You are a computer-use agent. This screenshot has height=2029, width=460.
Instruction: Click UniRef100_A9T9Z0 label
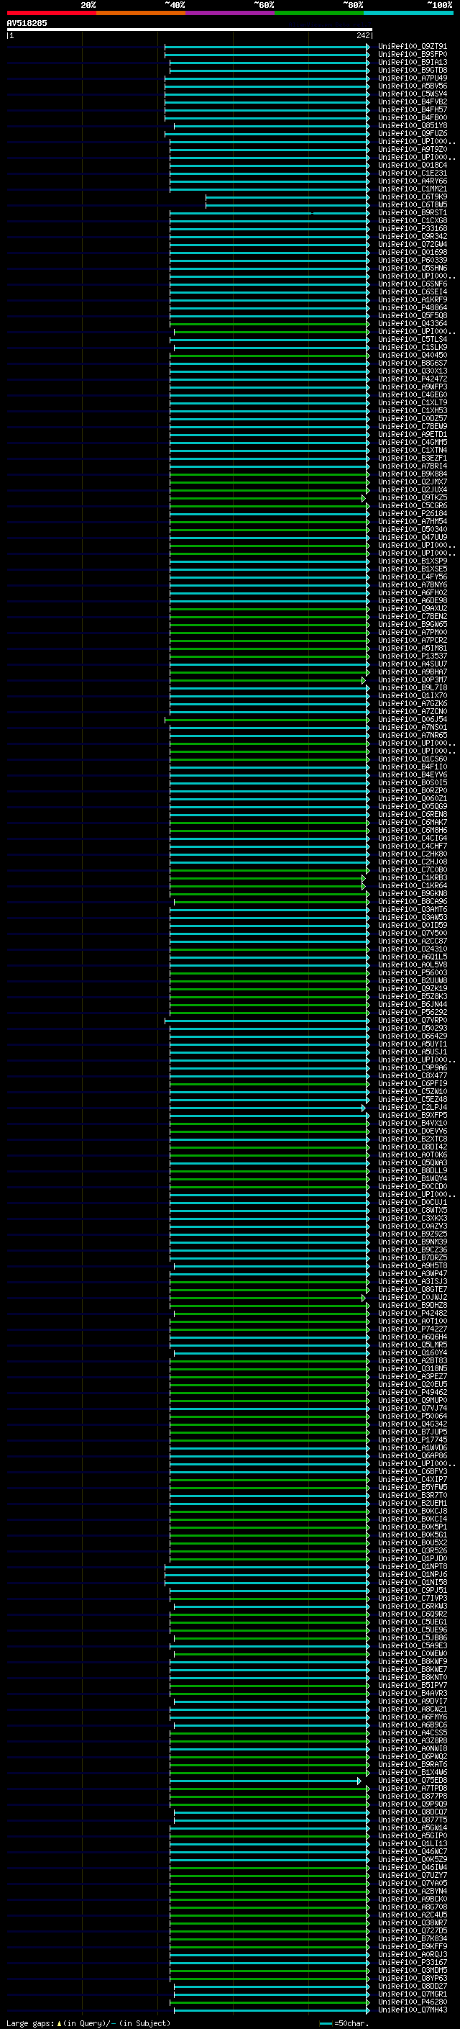412,149
